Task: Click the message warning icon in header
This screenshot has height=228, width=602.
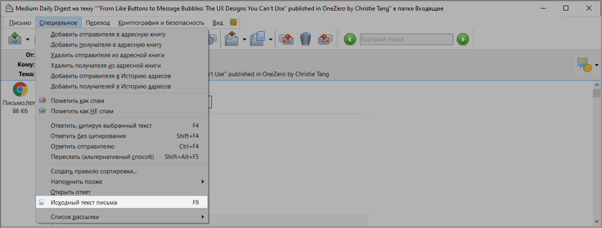Action: (585, 65)
